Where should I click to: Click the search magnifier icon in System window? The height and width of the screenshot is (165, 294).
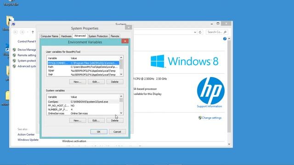(225, 32)
